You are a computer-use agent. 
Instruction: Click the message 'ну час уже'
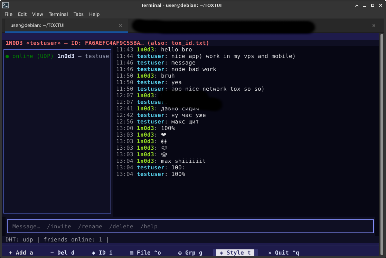[x=189, y=115]
